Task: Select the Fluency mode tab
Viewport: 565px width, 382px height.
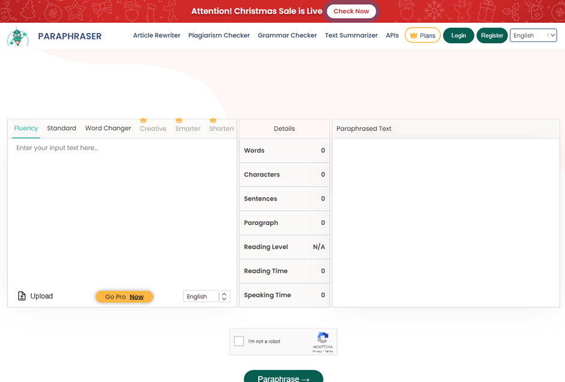Action: point(26,128)
